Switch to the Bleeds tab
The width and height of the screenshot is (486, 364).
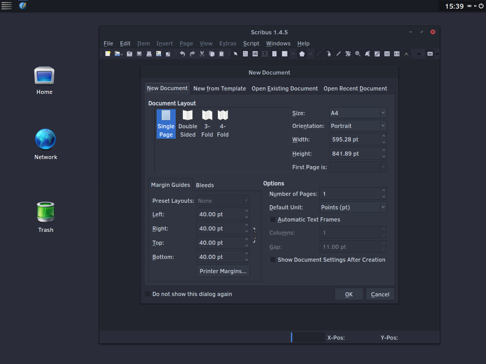(205, 185)
